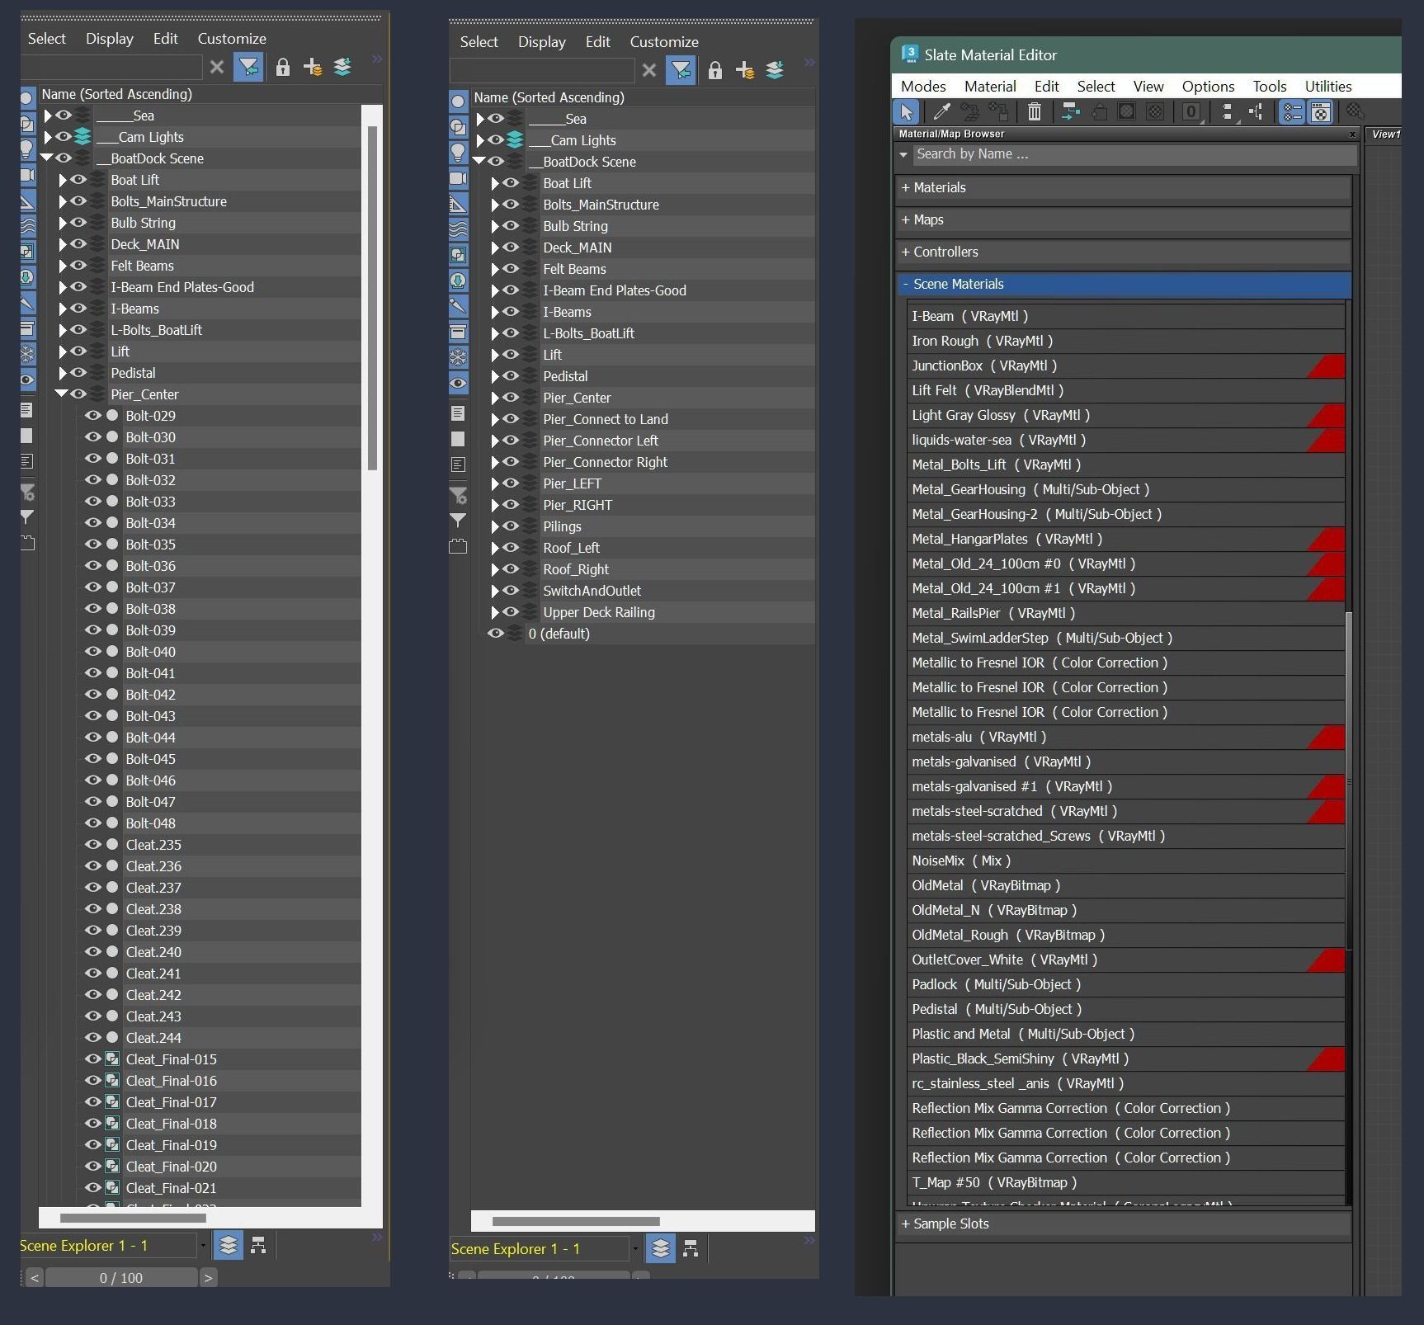The height and width of the screenshot is (1325, 1424).
Task: Toggle Material/Map Browser panel button
Action: [x=1292, y=112]
